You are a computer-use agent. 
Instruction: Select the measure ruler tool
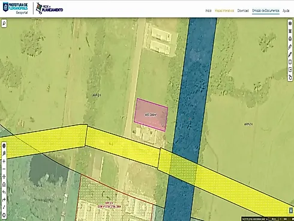[290, 47]
